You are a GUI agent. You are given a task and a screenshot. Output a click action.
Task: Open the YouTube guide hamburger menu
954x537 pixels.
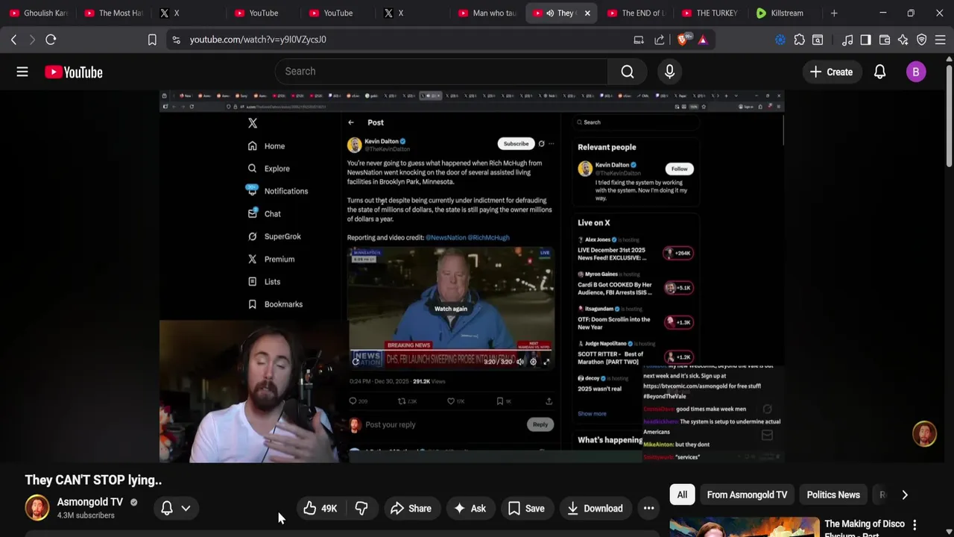(x=22, y=72)
